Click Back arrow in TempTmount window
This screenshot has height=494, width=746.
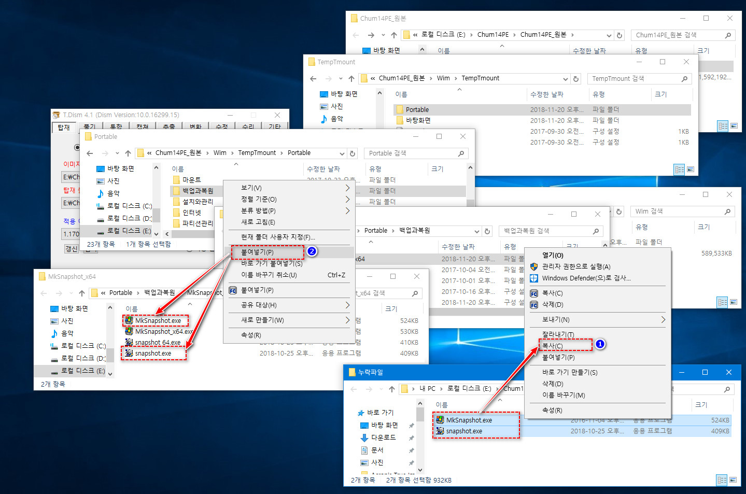(x=313, y=79)
